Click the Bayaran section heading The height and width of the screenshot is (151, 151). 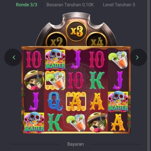(75, 144)
